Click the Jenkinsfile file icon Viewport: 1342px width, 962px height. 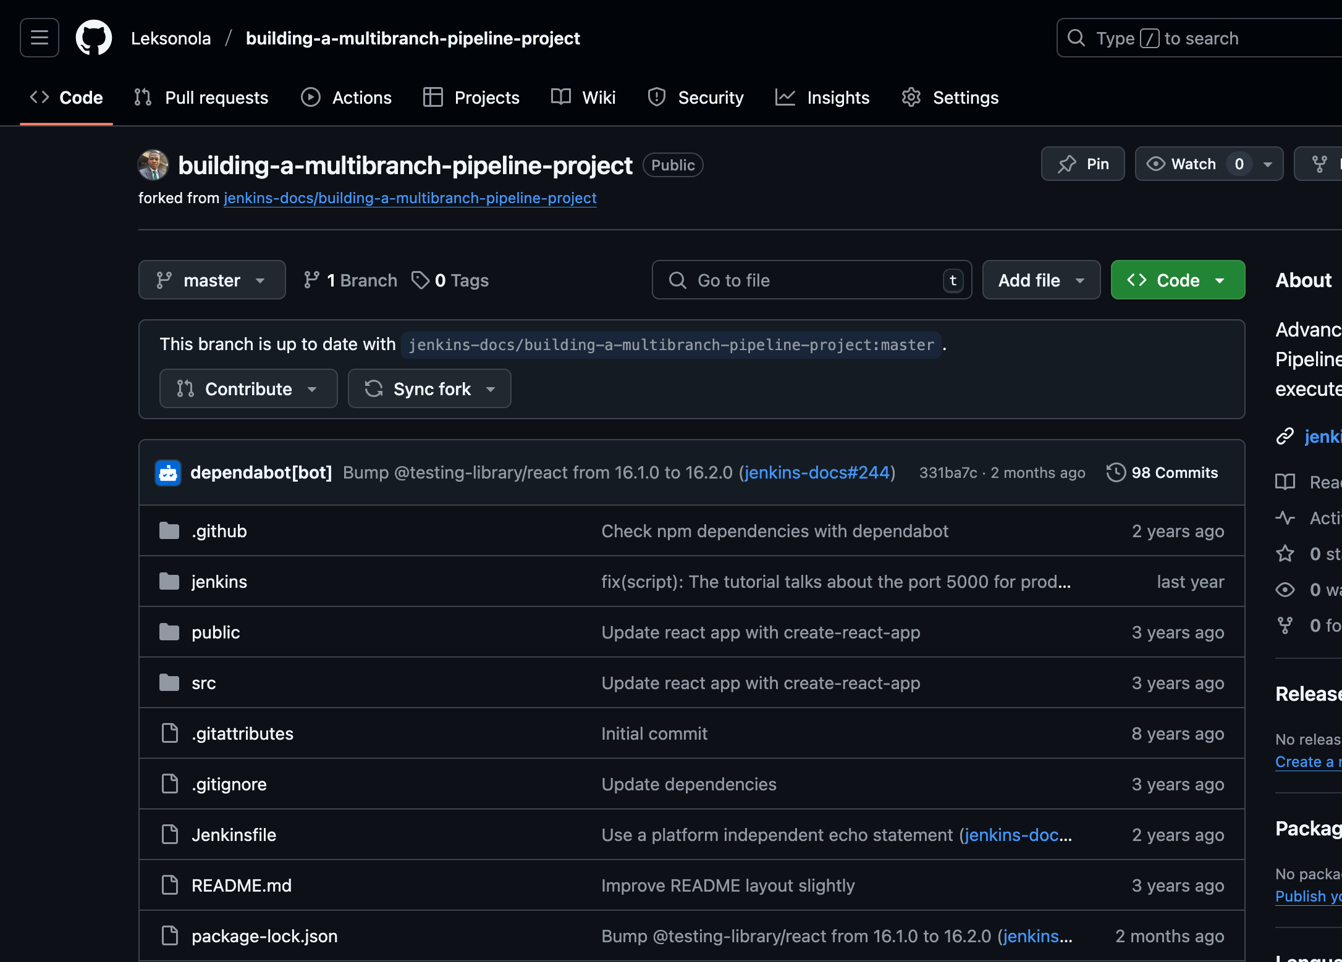click(x=169, y=835)
